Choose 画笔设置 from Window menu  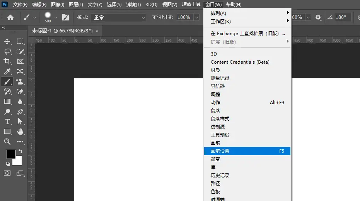pos(247,151)
